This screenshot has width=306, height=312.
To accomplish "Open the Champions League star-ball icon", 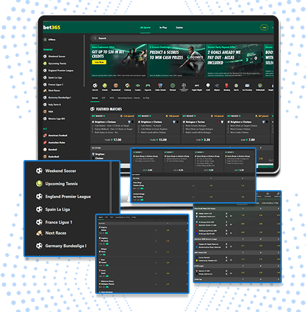I will click(183, 86).
